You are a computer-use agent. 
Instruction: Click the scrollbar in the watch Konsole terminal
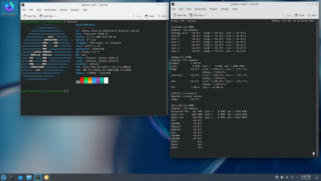317,88
